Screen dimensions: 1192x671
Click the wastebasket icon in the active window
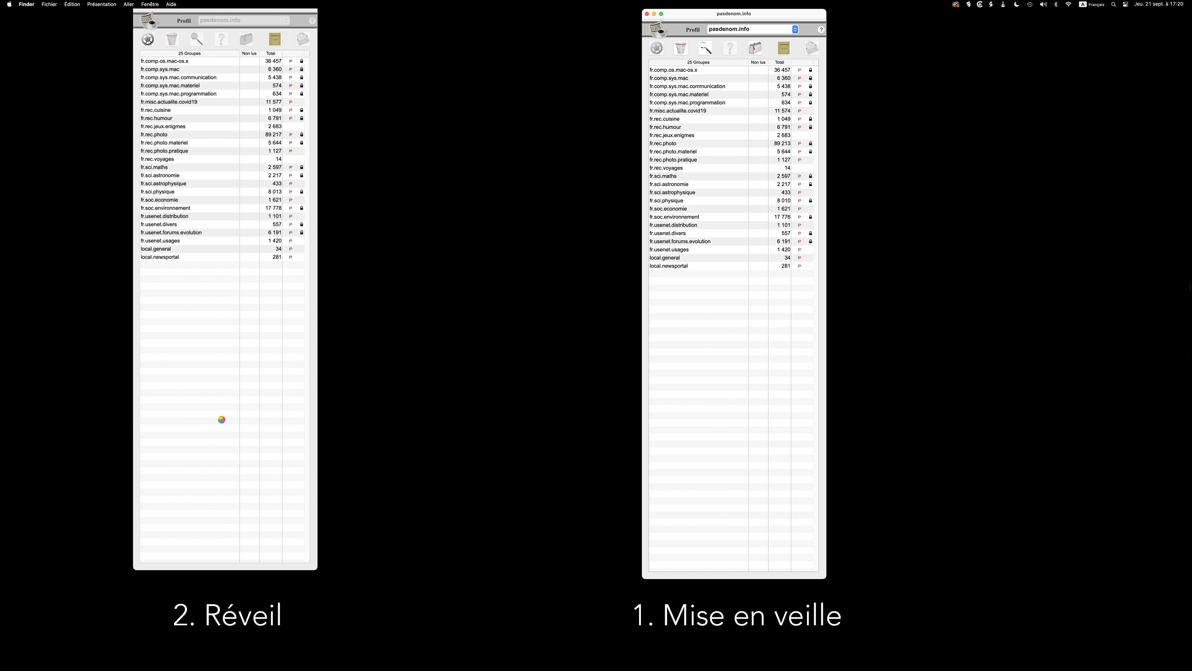[x=681, y=48]
